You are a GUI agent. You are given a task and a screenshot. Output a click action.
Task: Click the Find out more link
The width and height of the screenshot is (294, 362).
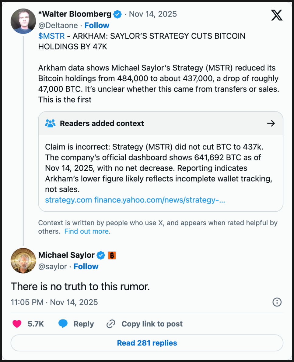(86, 231)
